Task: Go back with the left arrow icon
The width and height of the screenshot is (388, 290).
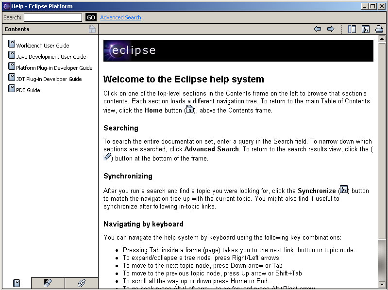Action: [317, 29]
